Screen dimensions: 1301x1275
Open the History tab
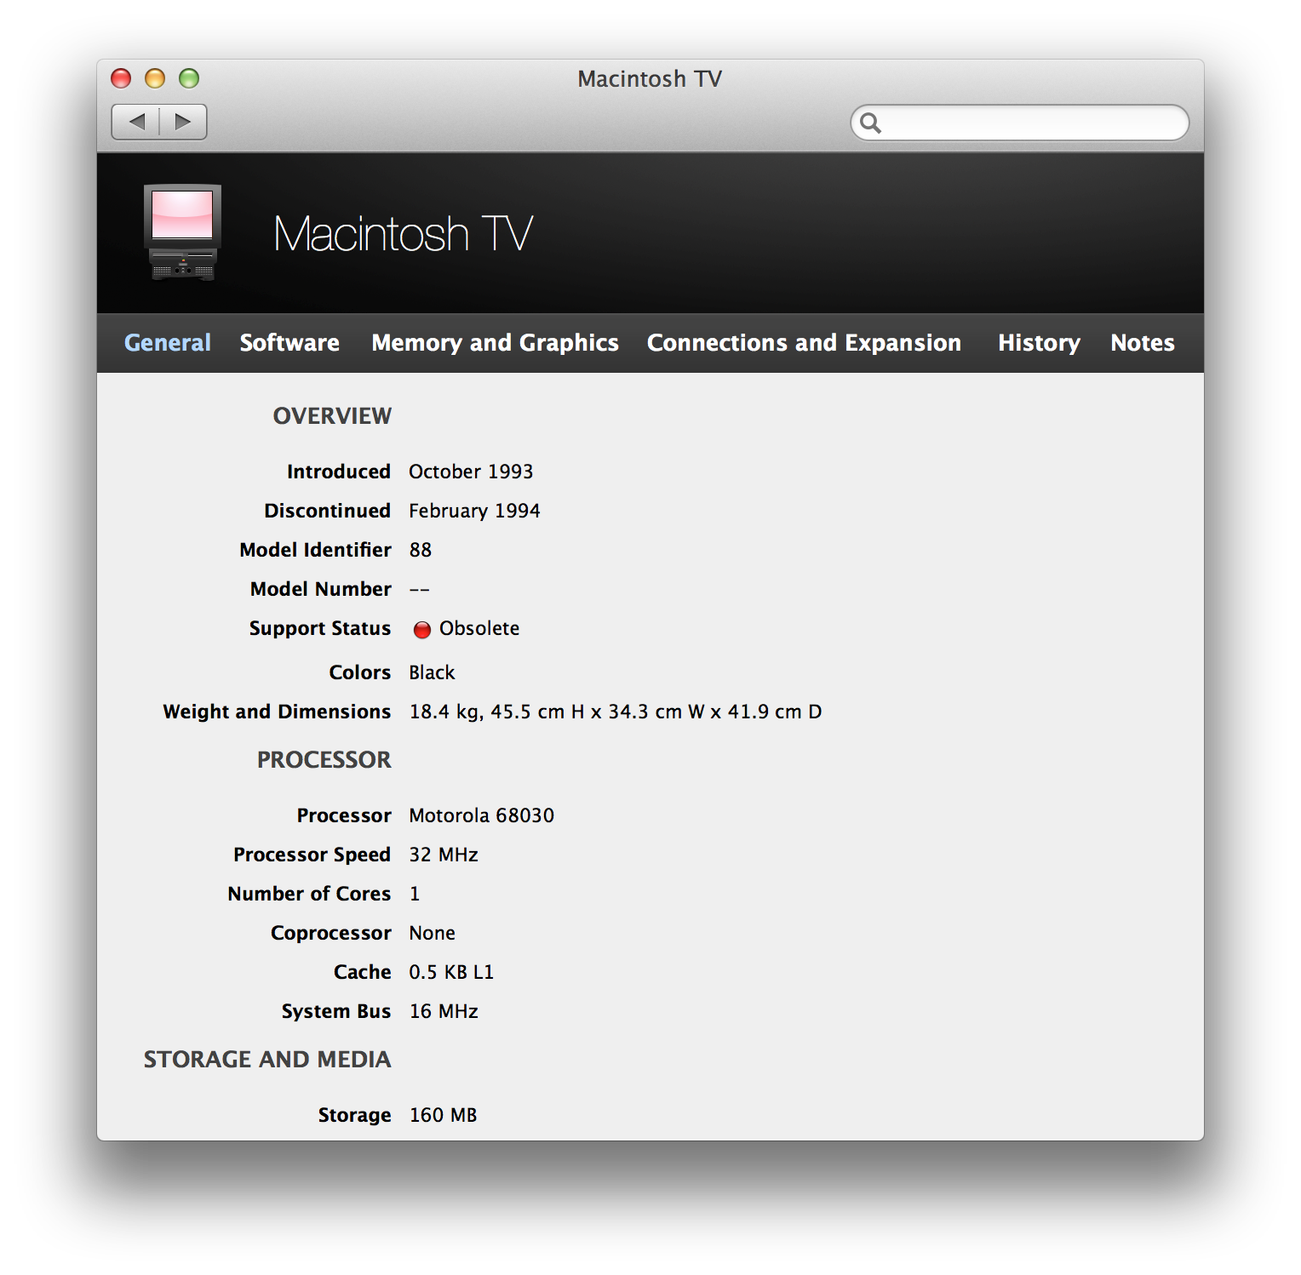[1039, 342]
